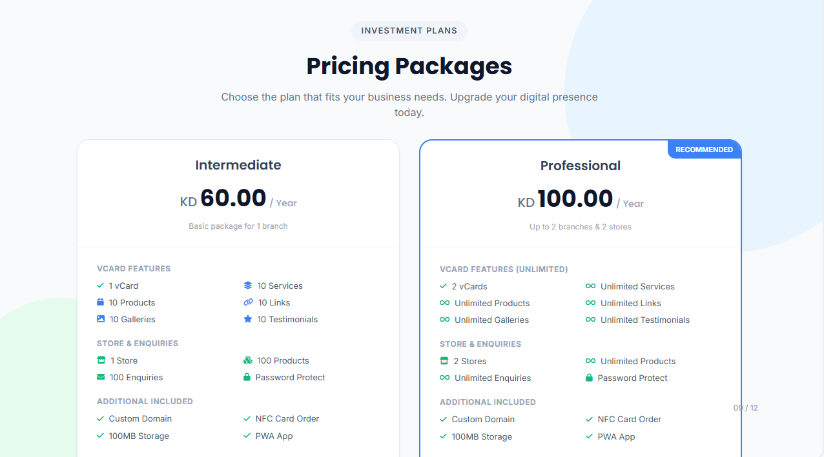
Task: Click the checkmark beside Professional NFC Card Order
Action: pyautogui.click(x=589, y=419)
